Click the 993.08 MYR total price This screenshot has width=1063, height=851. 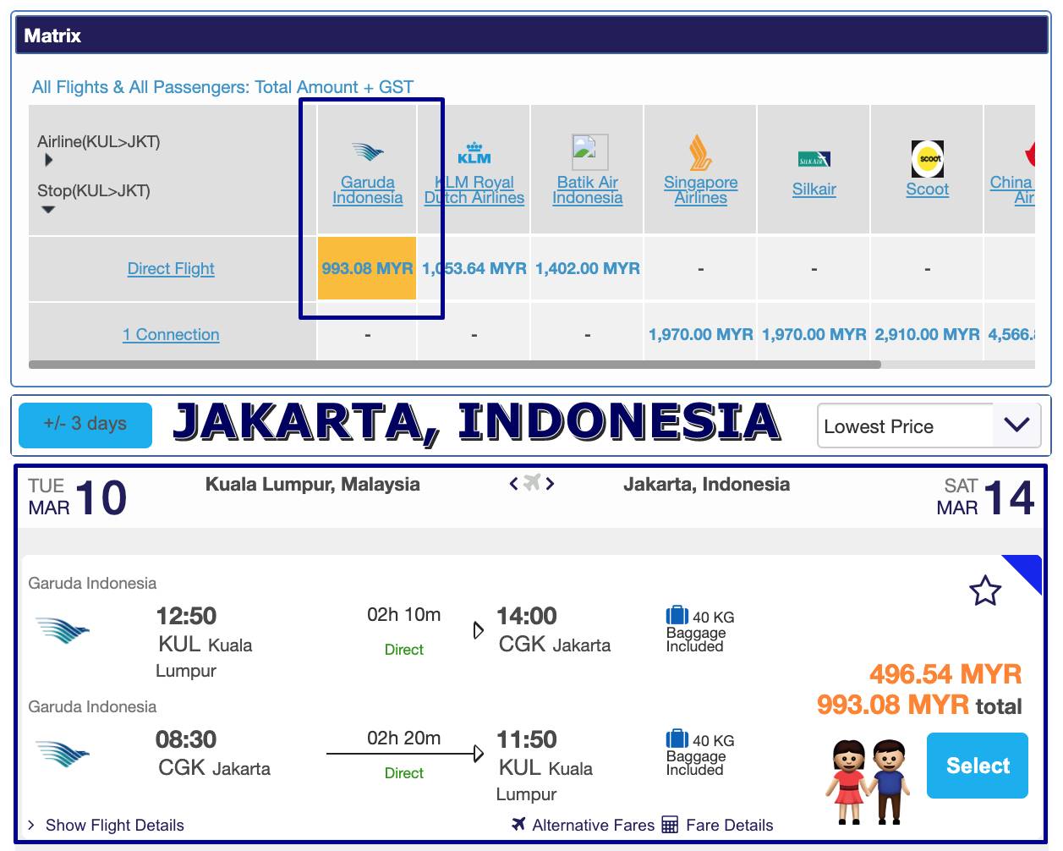(x=893, y=705)
